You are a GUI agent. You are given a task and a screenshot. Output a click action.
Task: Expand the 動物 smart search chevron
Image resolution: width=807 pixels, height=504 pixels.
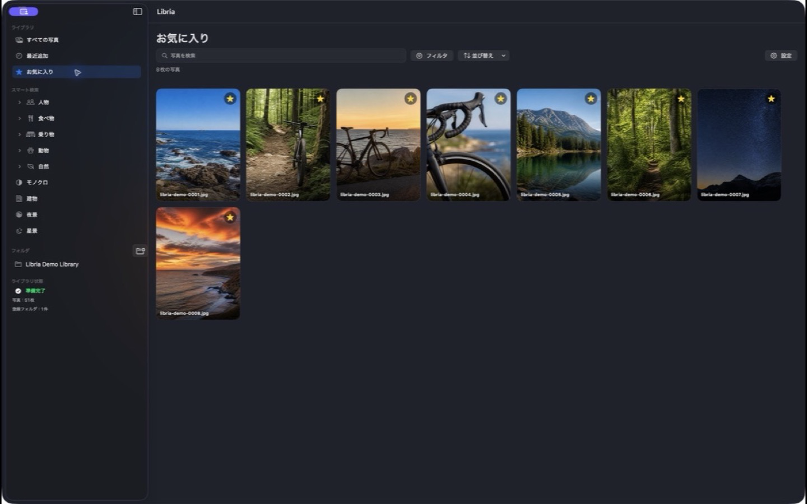pyautogui.click(x=20, y=151)
